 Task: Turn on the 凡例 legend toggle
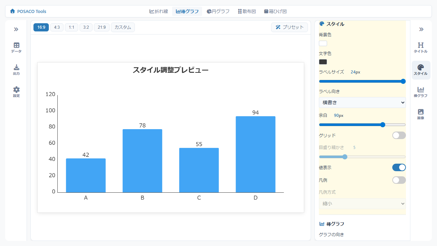[399, 180]
